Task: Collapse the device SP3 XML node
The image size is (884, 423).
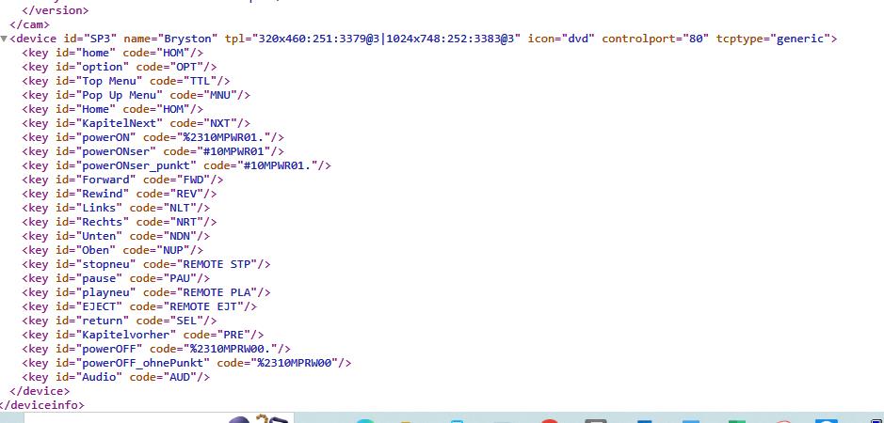Action: coord(4,39)
